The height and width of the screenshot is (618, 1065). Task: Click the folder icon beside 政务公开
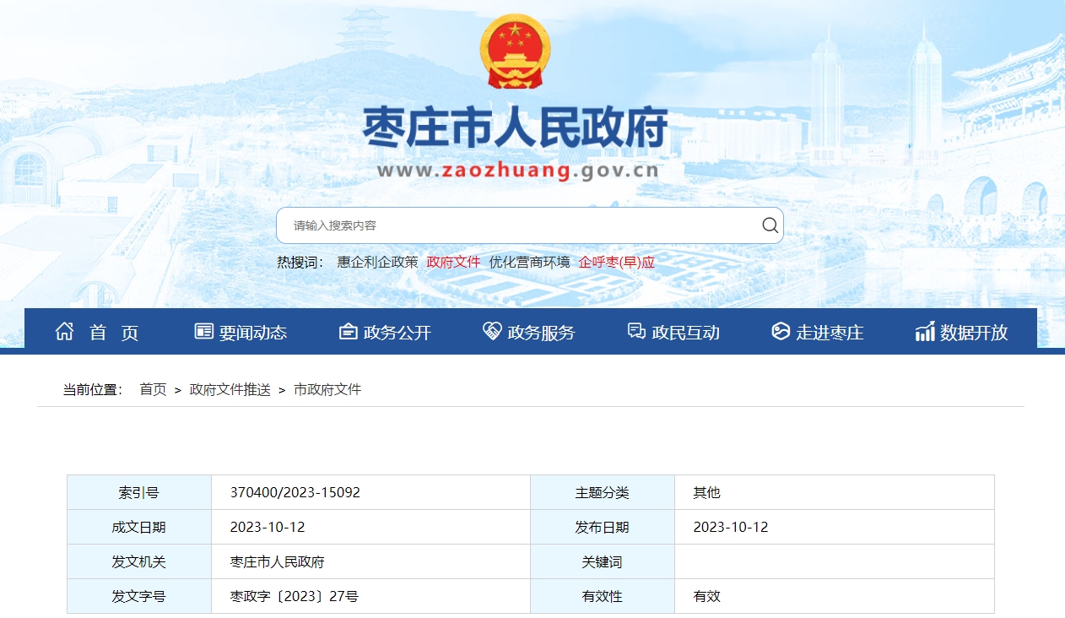(348, 332)
